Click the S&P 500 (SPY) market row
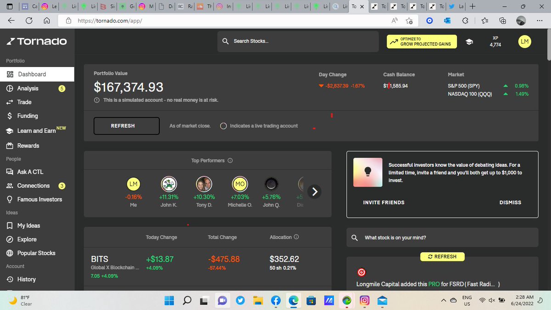The height and width of the screenshot is (310, 551). click(x=488, y=86)
